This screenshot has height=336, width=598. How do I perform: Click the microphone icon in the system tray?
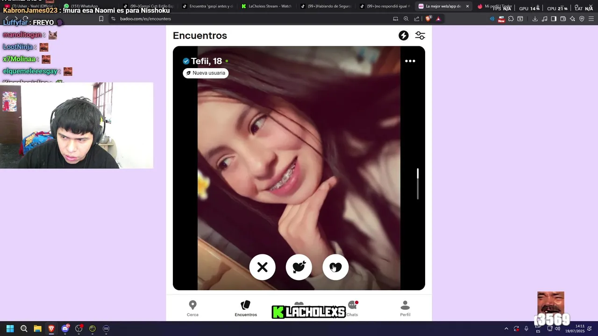tap(526, 329)
